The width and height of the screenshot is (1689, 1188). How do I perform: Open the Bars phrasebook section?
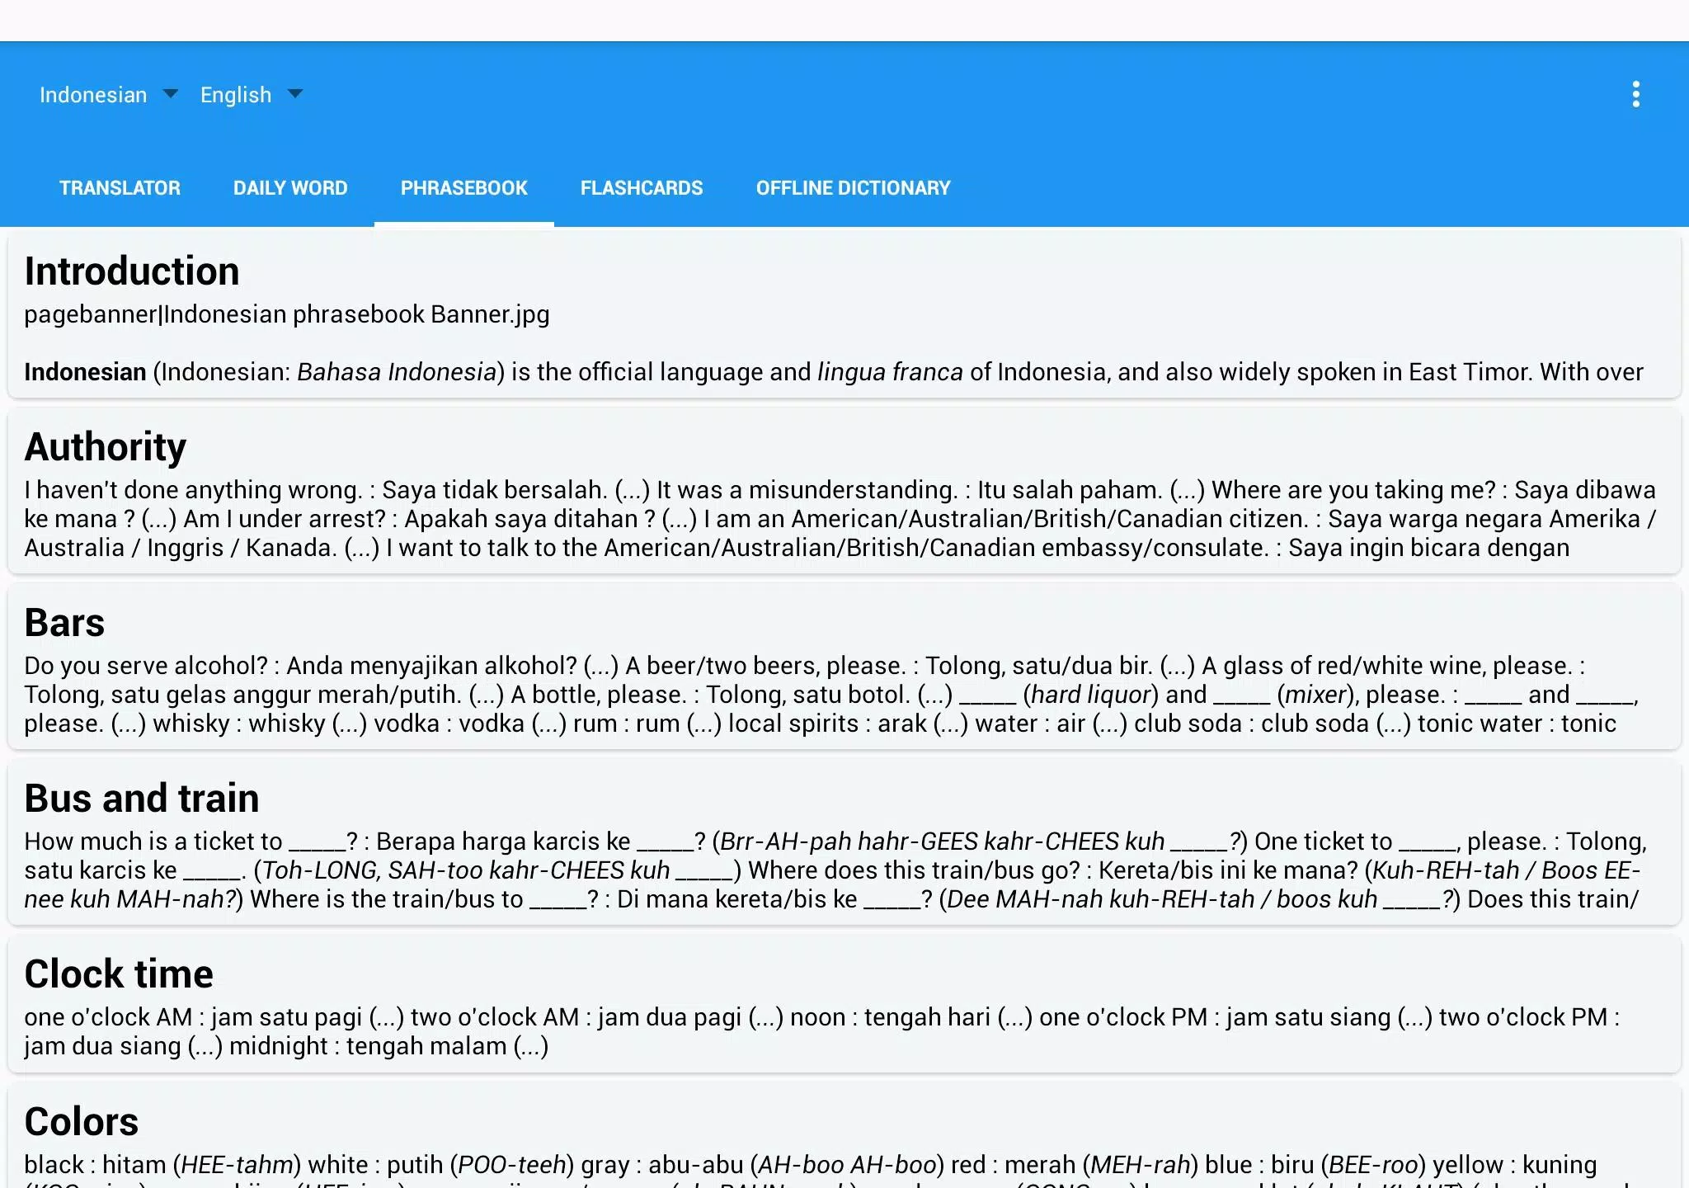(x=844, y=667)
